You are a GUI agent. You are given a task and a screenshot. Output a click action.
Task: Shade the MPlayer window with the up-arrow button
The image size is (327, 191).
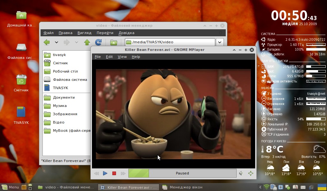coord(234,50)
